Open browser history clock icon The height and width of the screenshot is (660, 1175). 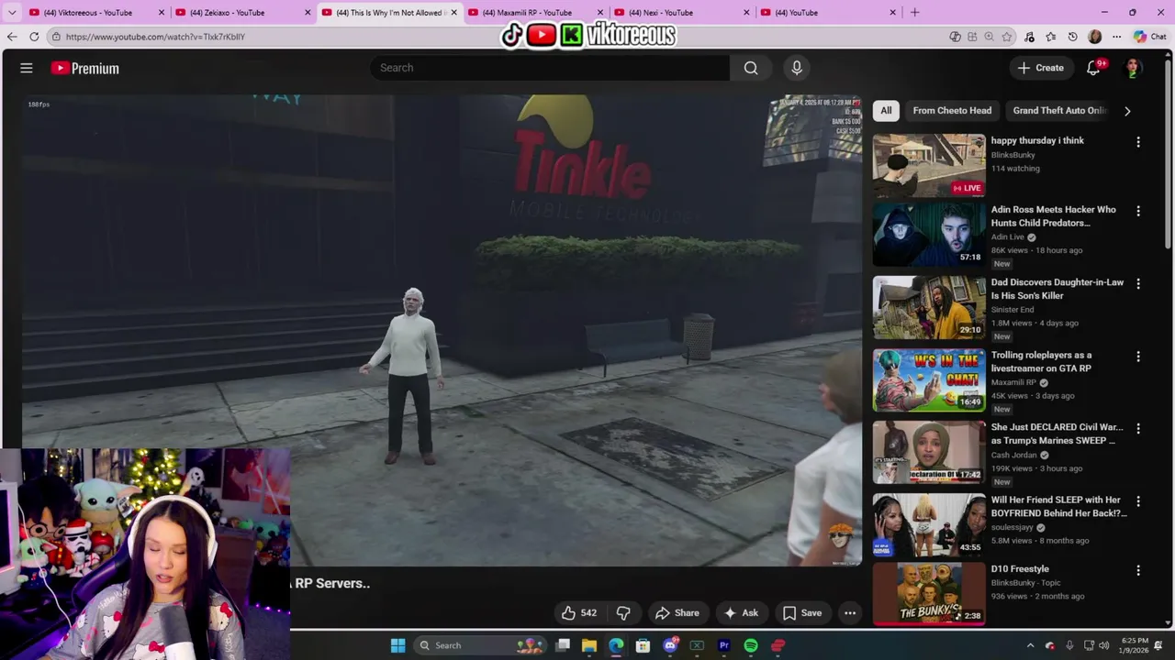tap(1073, 37)
